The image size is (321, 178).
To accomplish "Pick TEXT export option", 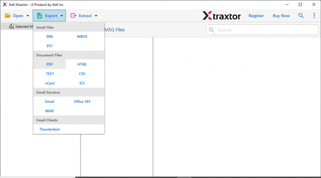I will coord(50,74).
